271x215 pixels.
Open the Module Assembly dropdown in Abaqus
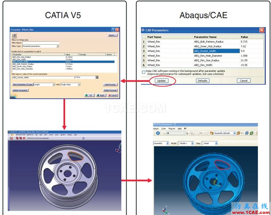click(x=167, y=143)
